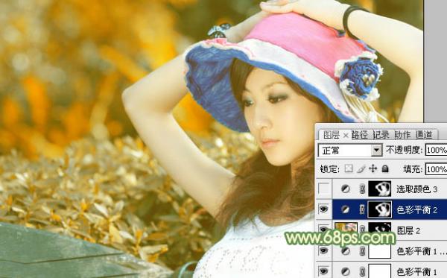Select the mask thumbnail of 选取颜色 3
The width and height of the screenshot is (447, 278).
pyautogui.click(x=380, y=189)
